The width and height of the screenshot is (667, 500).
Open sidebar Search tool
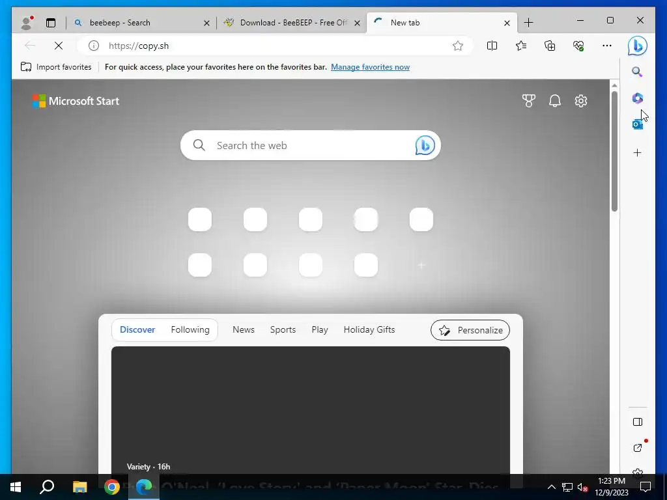(637, 72)
